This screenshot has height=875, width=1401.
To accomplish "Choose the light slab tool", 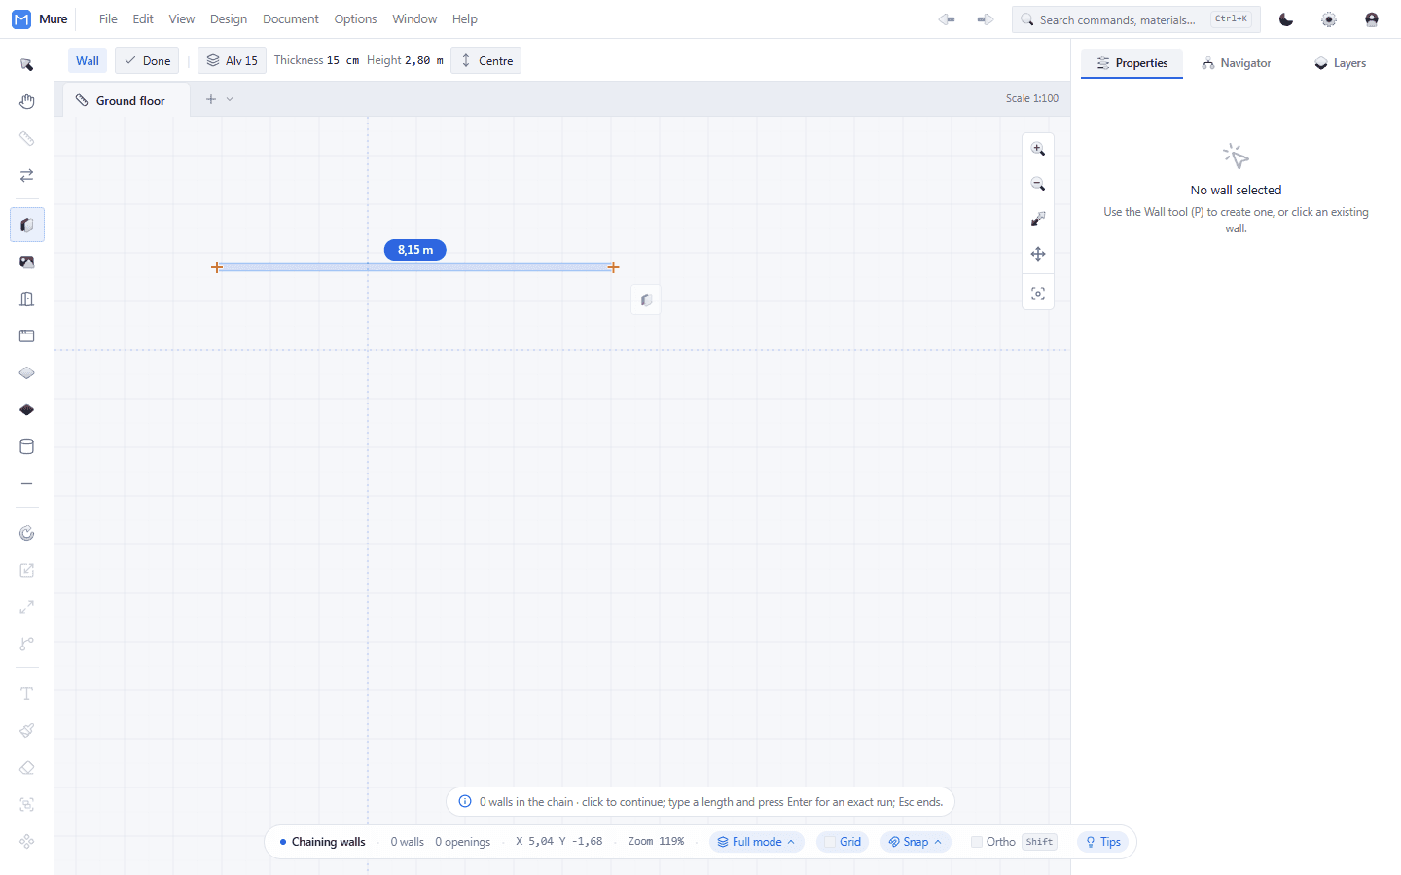I will [27, 373].
